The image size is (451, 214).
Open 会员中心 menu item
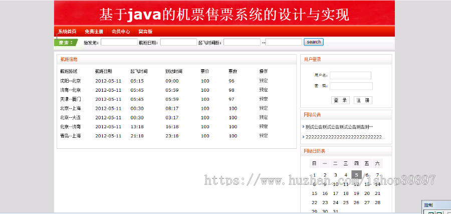coord(120,32)
